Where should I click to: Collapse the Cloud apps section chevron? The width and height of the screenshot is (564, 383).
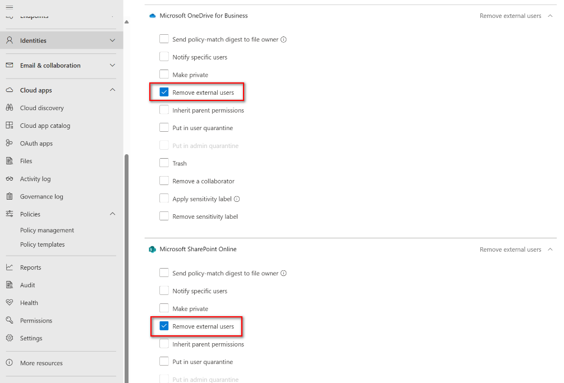point(113,90)
